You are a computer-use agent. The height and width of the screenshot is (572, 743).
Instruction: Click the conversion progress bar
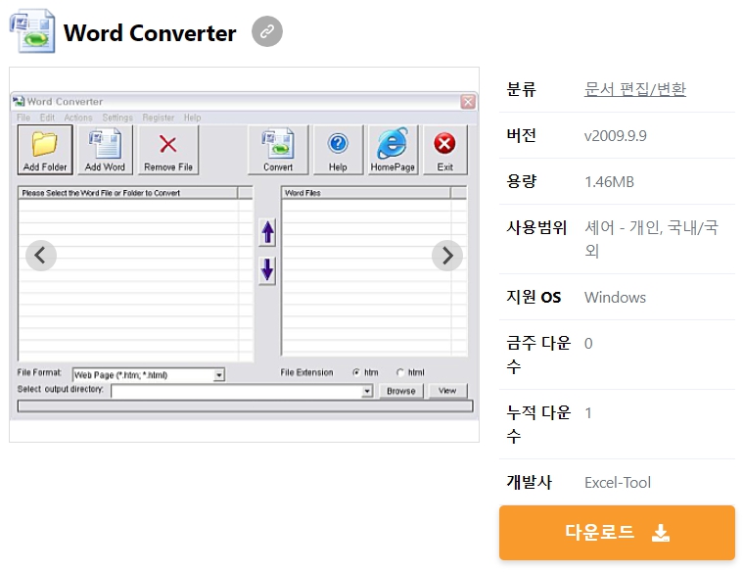pos(245,406)
